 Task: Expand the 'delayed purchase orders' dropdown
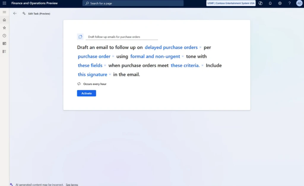(201, 47)
